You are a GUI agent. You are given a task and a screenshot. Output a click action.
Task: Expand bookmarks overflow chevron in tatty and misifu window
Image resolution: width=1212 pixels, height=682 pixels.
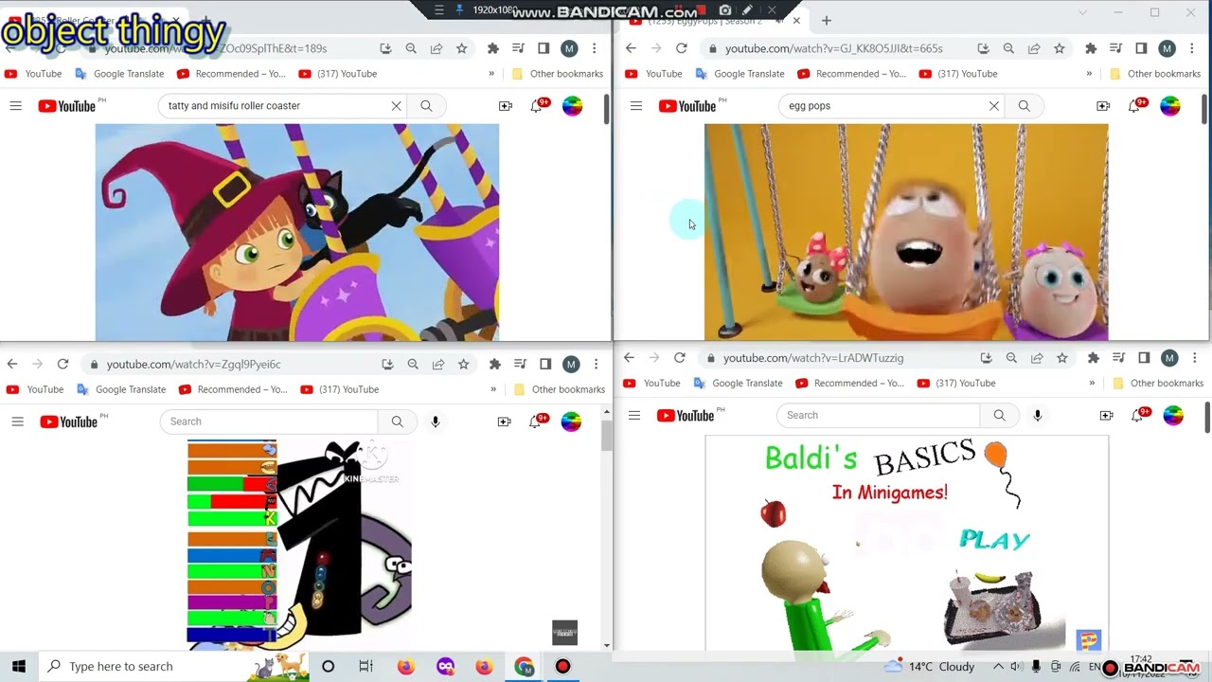click(x=491, y=74)
